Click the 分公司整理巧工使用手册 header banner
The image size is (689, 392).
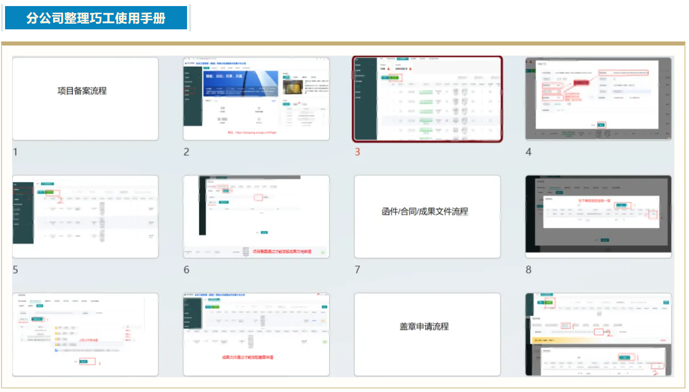point(96,19)
